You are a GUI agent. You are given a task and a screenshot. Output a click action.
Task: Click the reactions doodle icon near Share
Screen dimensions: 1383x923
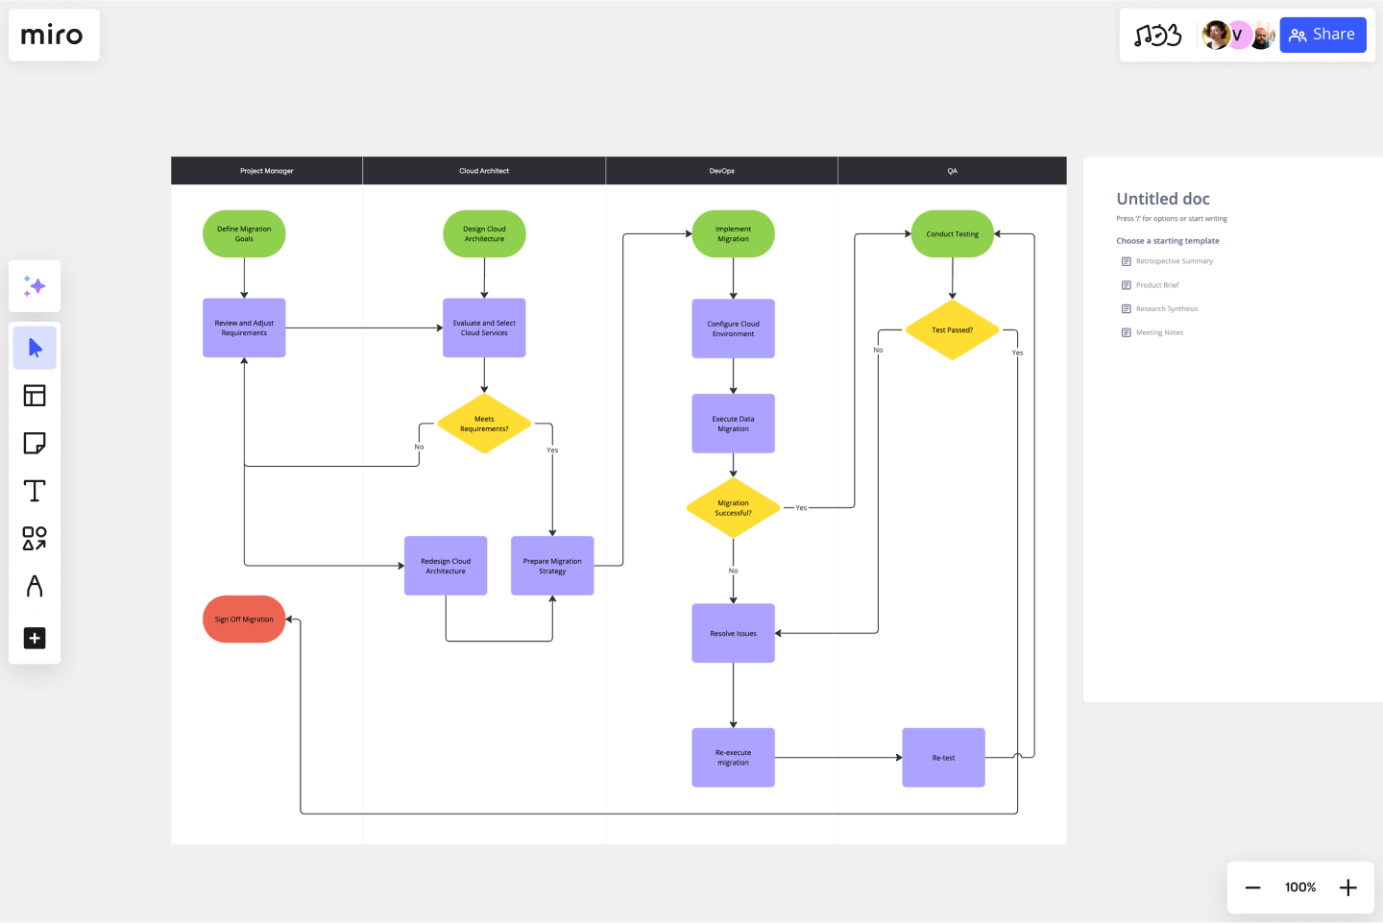coord(1159,35)
